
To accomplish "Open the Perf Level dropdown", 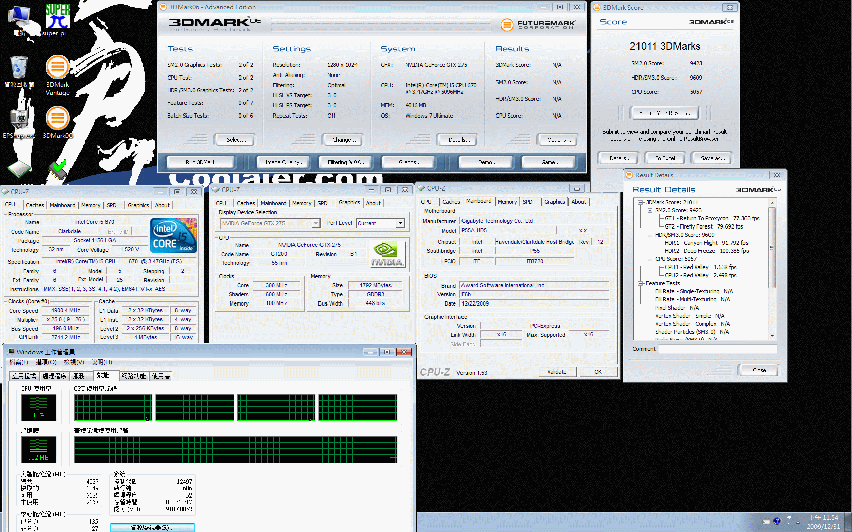I will click(400, 223).
